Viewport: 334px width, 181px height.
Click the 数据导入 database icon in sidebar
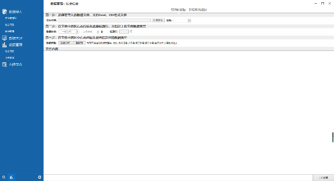click(x=5, y=11)
